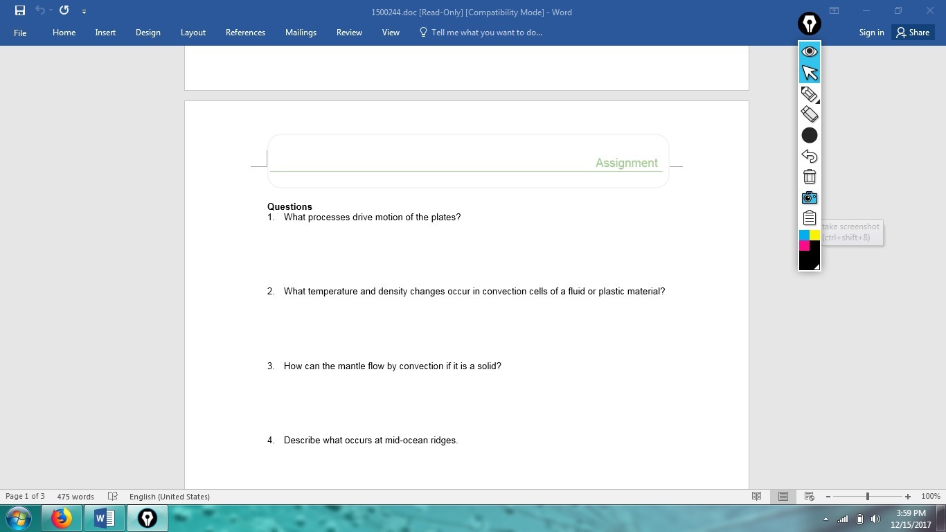Pick the pink color swatch
Image resolution: width=946 pixels, height=532 pixels.
pyautogui.click(x=805, y=245)
